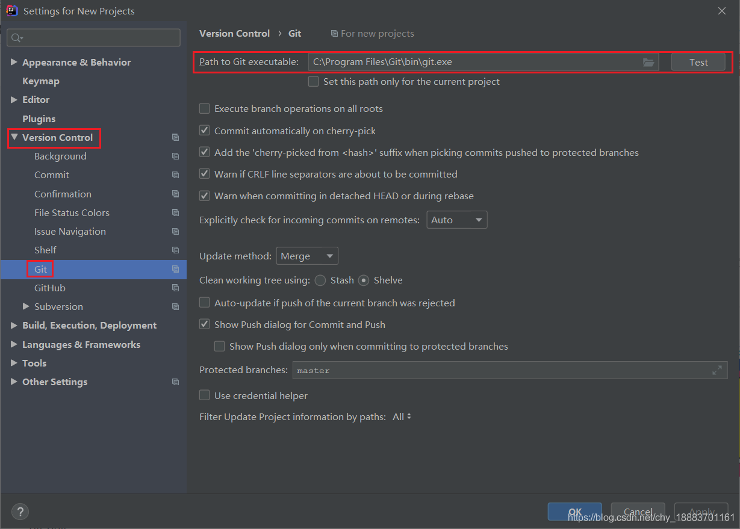The image size is (740, 529).
Task: Click the copy icon next to Version Control
Action: point(175,138)
